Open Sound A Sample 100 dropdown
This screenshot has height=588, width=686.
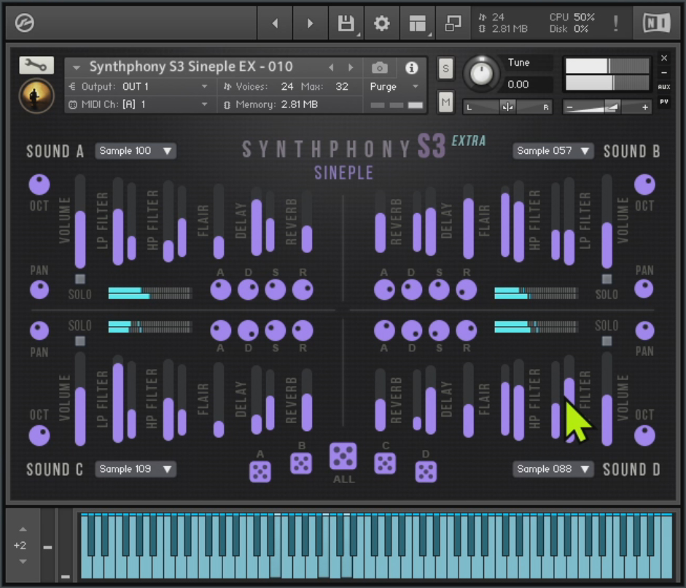click(136, 151)
